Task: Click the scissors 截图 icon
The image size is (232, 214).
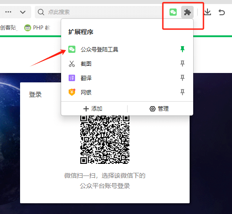Action: 72,64
